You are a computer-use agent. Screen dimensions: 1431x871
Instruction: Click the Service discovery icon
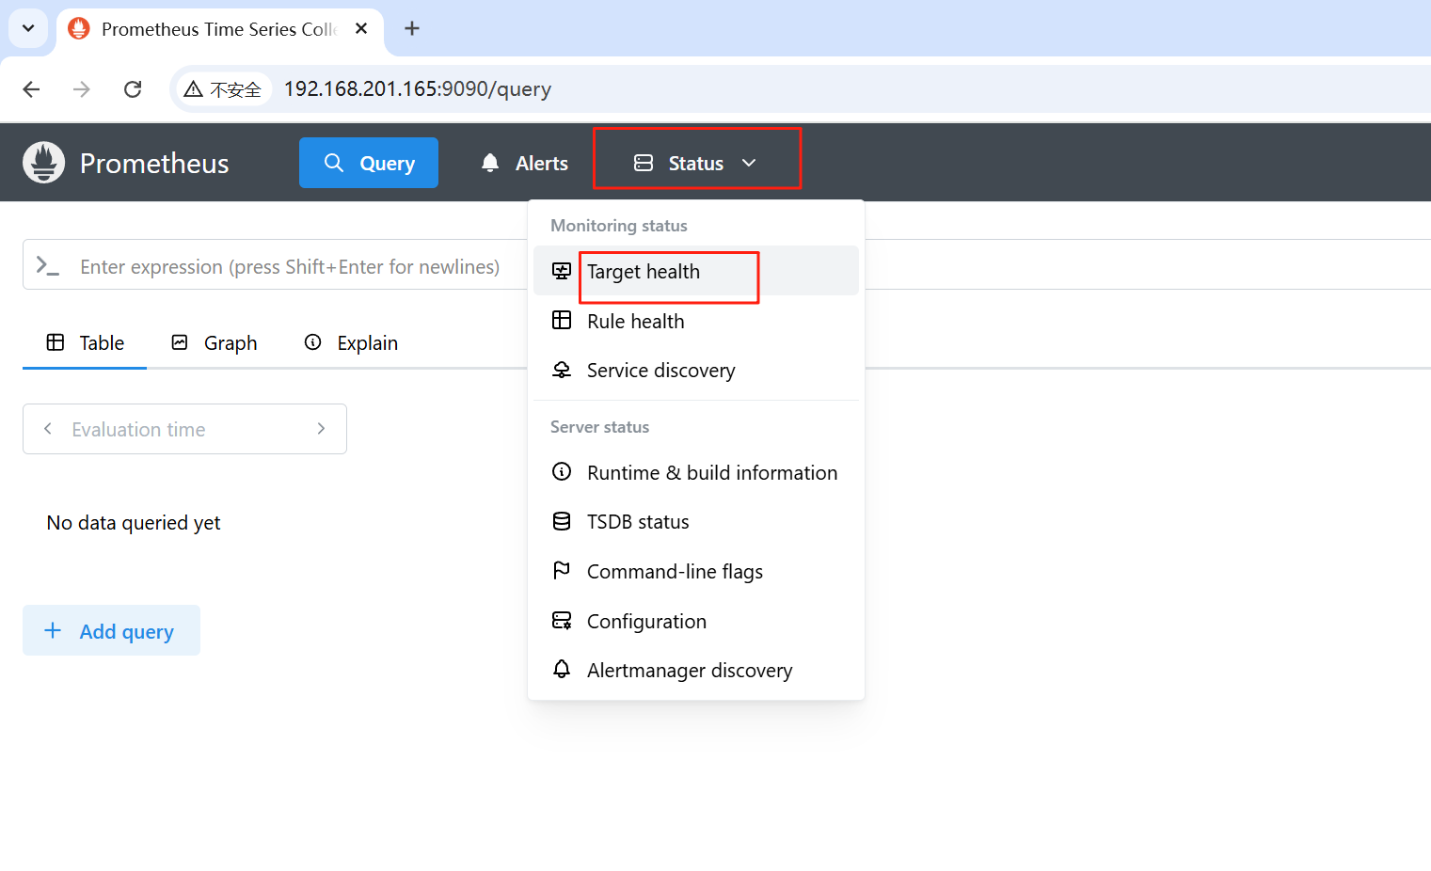tap(562, 370)
